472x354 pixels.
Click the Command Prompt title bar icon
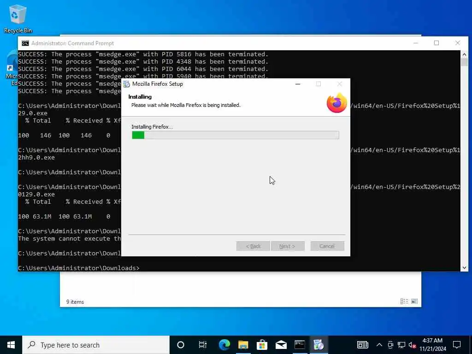tap(25, 43)
